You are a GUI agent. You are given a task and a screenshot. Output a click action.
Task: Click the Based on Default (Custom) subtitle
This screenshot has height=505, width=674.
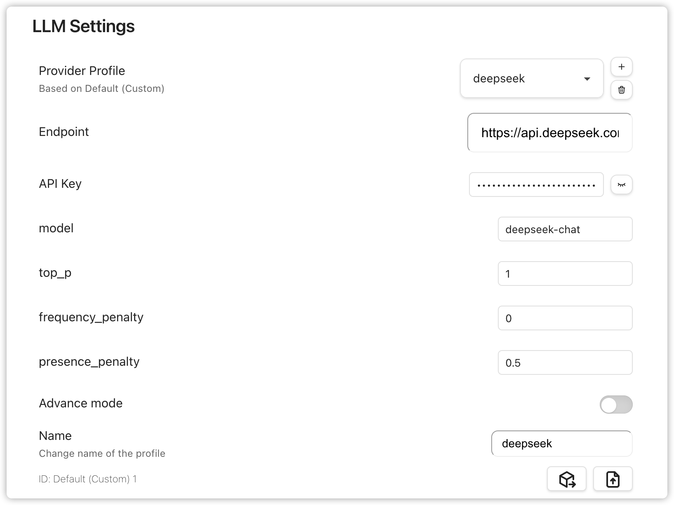click(x=101, y=89)
